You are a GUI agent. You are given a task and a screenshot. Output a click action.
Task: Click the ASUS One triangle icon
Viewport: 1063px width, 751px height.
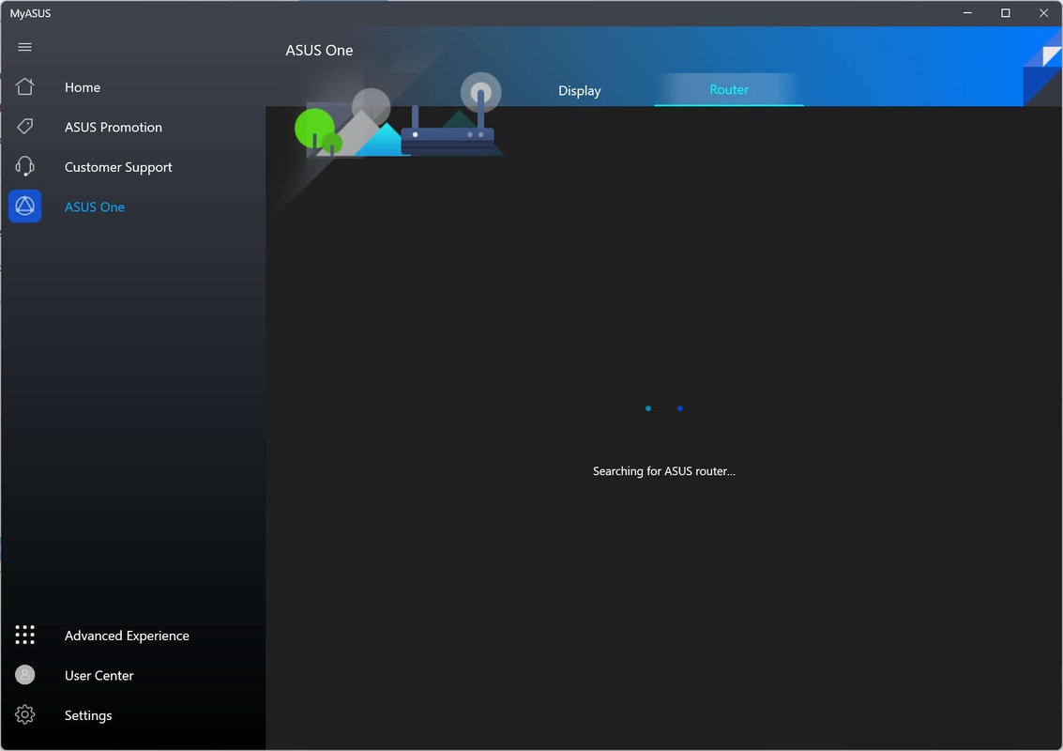[25, 207]
